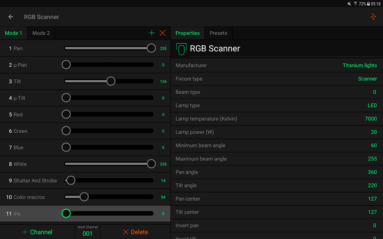Open the Properties tab

click(x=188, y=33)
